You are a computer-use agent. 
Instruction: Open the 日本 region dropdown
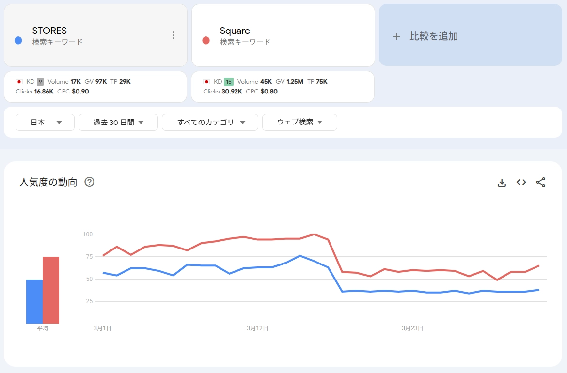pos(45,122)
